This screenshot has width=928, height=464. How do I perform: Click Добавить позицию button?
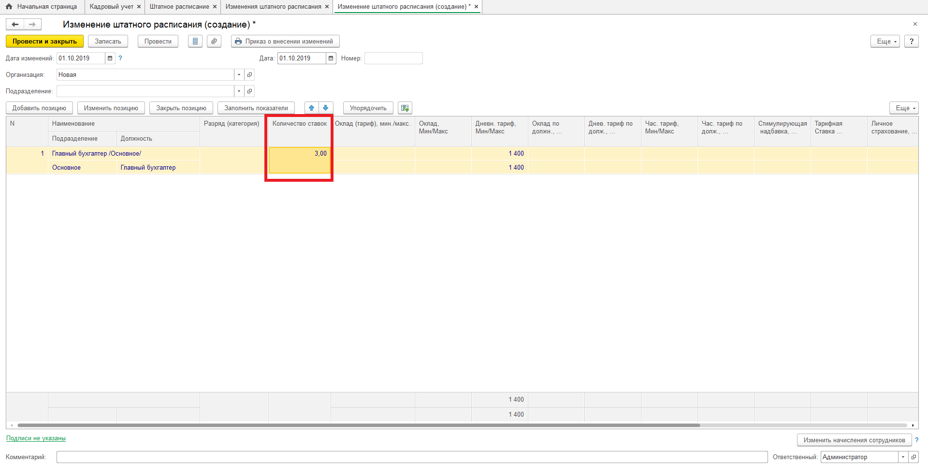(x=39, y=108)
